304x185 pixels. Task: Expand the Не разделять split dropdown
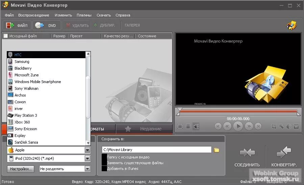(x=87, y=169)
